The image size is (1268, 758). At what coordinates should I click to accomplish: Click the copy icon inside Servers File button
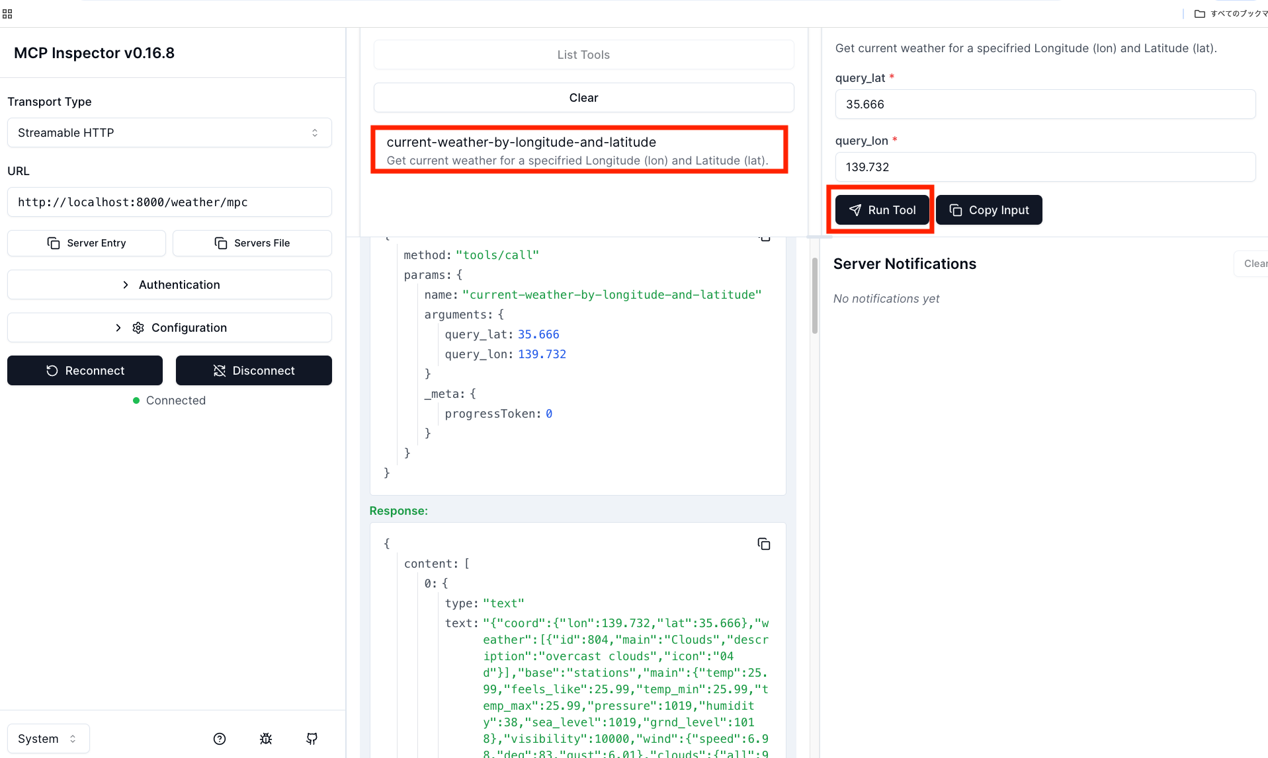click(x=220, y=243)
